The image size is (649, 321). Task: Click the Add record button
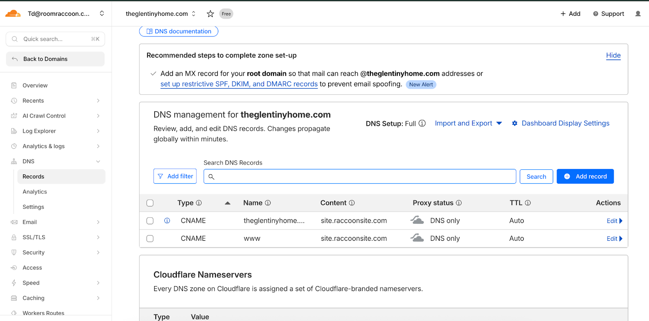click(x=585, y=176)
